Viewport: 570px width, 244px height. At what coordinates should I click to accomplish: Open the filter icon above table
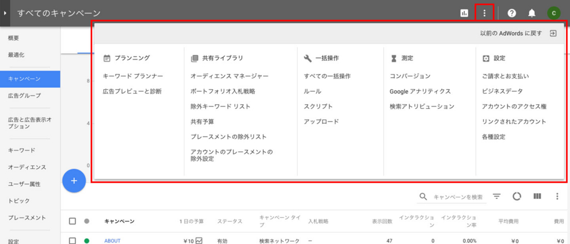[x=497, y=196]
